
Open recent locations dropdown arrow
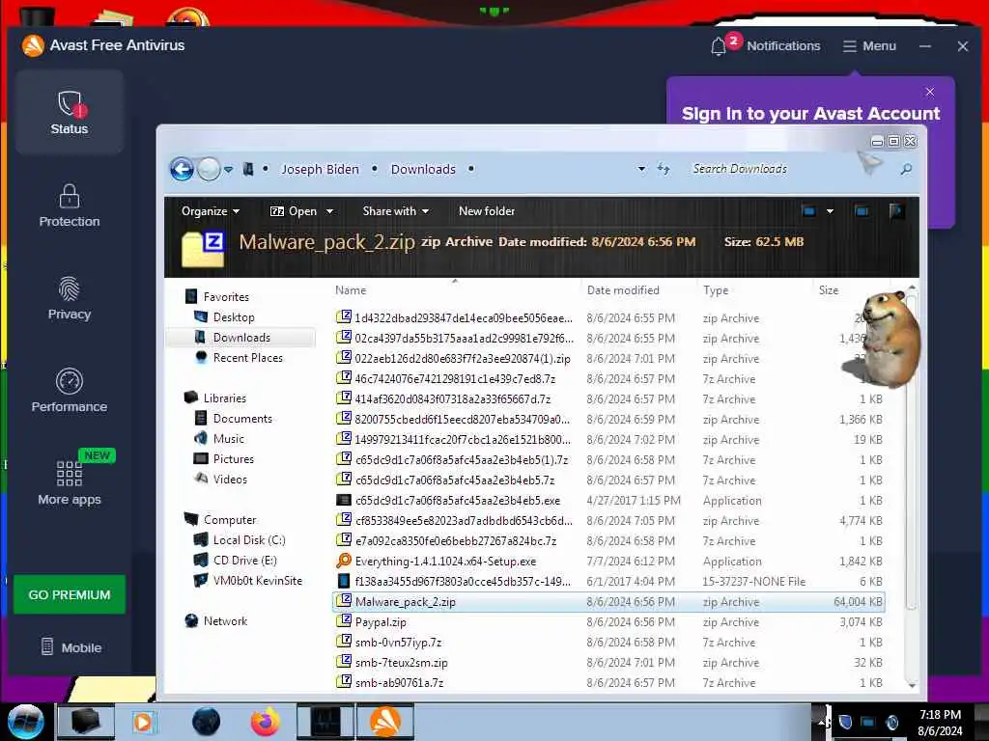pyautogui.click(x=228, y=170)
